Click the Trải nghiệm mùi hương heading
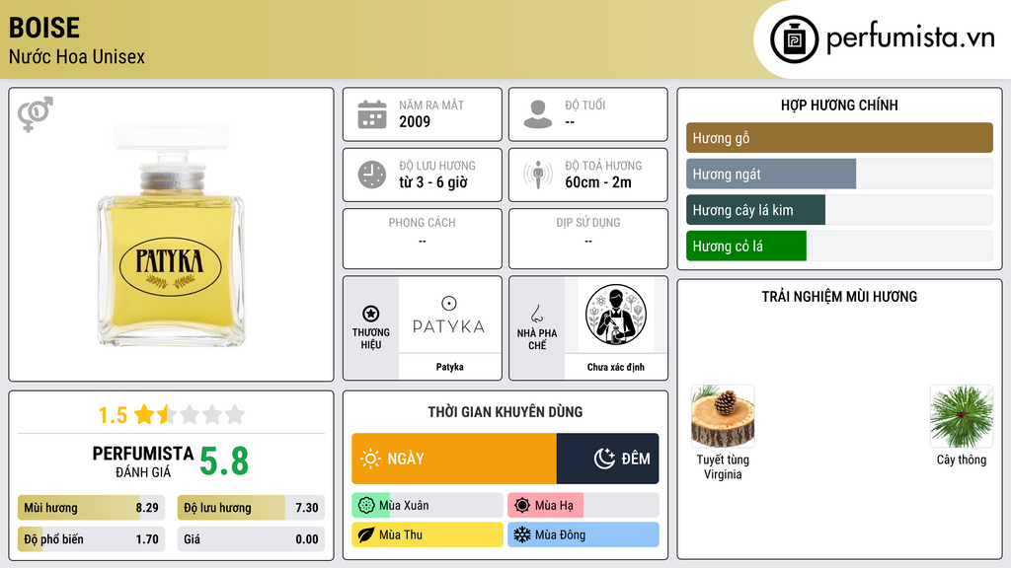The width and height of the screenshot is (1011, 568). (839, 296)
